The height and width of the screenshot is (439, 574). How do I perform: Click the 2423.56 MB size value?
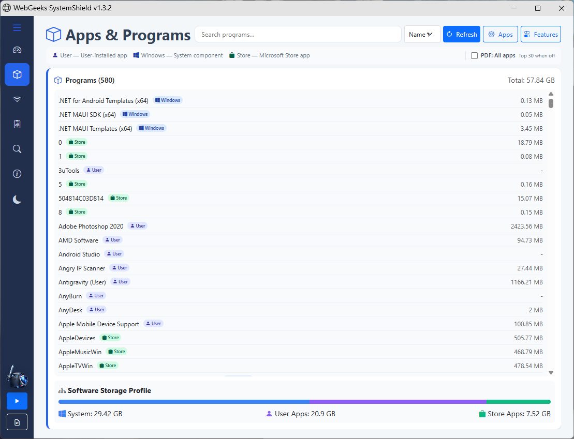[x=526, y=226]
